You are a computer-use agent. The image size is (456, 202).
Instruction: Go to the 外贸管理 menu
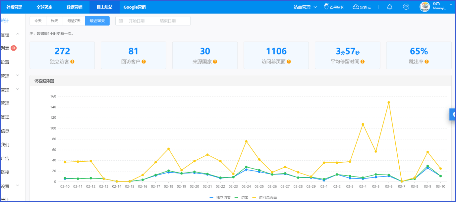(x=14, y=7)
